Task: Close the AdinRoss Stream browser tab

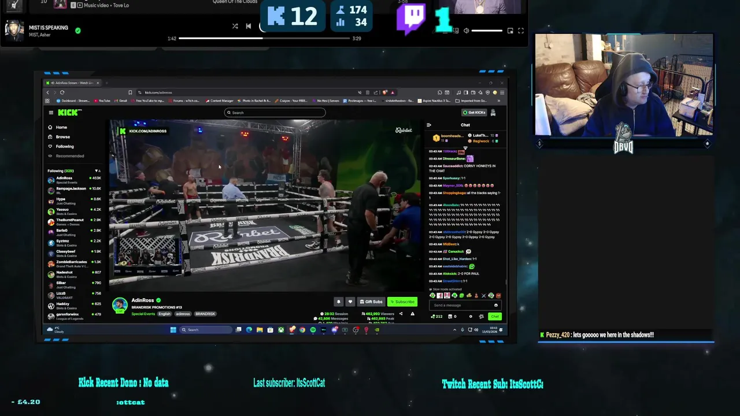Action: coord(98,83)
